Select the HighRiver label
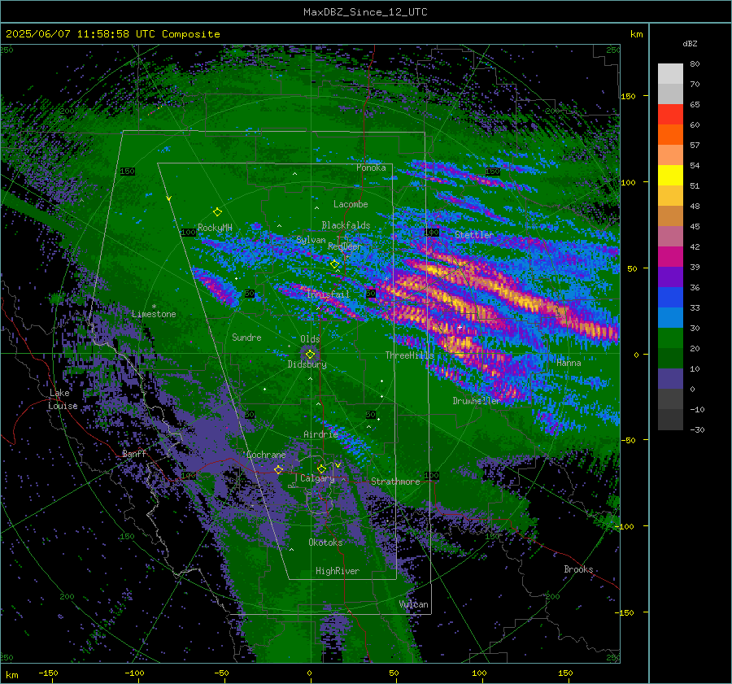This screenshot has height=684, width=732. click(x=337, y=571)
